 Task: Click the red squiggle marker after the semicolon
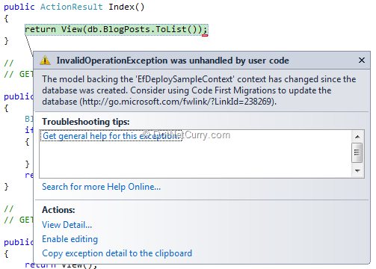pyautogui.click(x=205, y=36)
